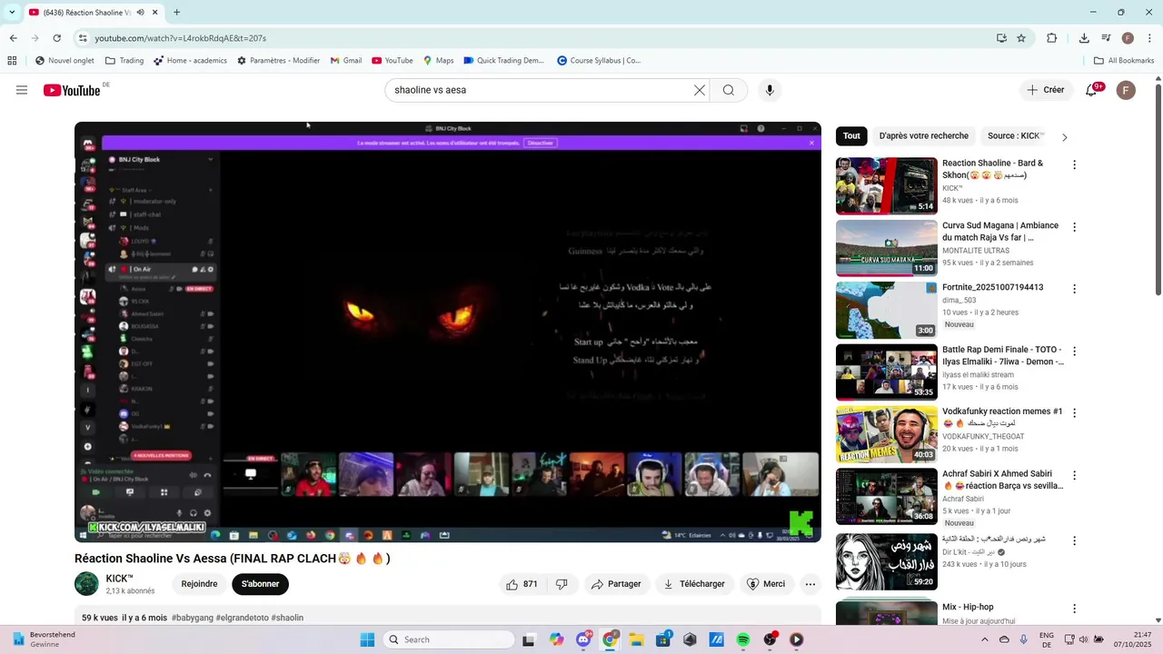1163x654 pixels.
Task: Click the taskbar Search box
Action: (449, 639)
